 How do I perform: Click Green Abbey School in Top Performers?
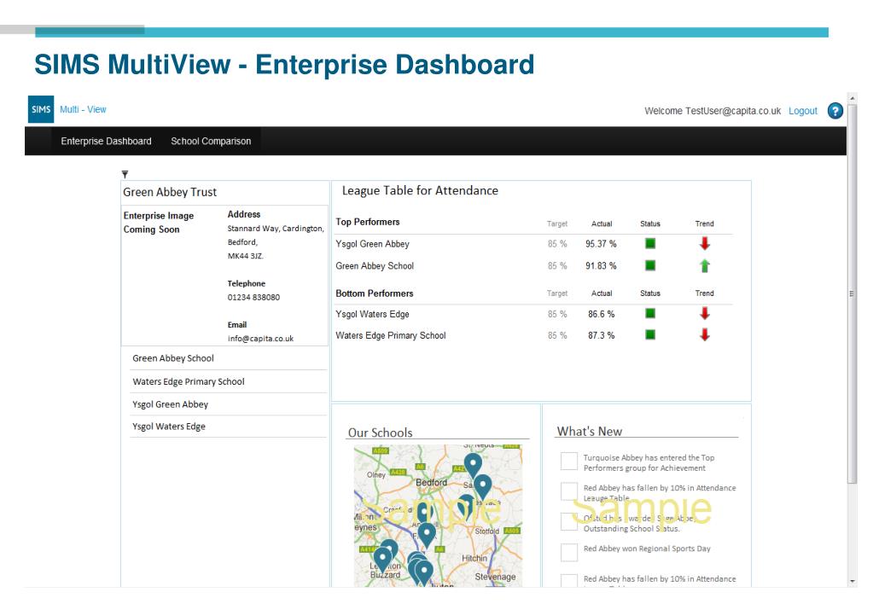point(375,266)
